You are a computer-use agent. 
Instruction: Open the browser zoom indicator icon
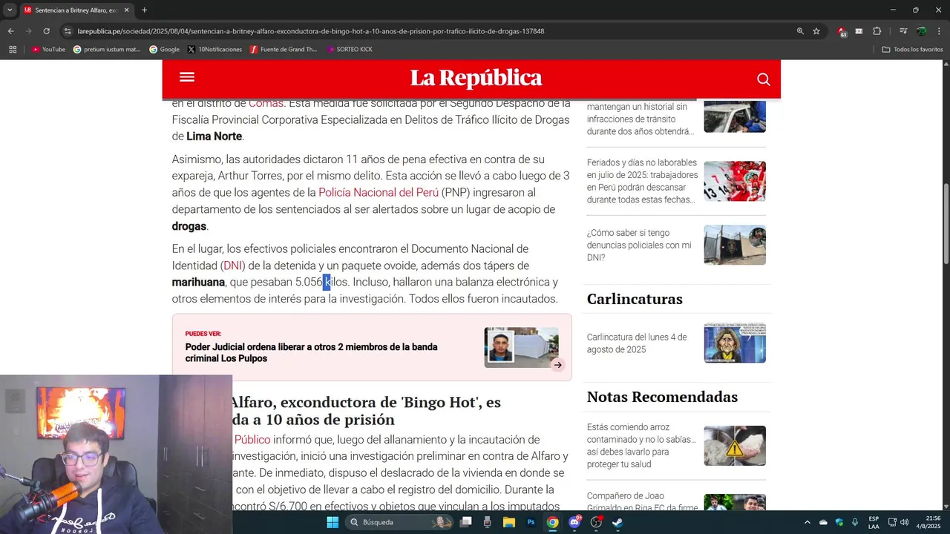800,31
